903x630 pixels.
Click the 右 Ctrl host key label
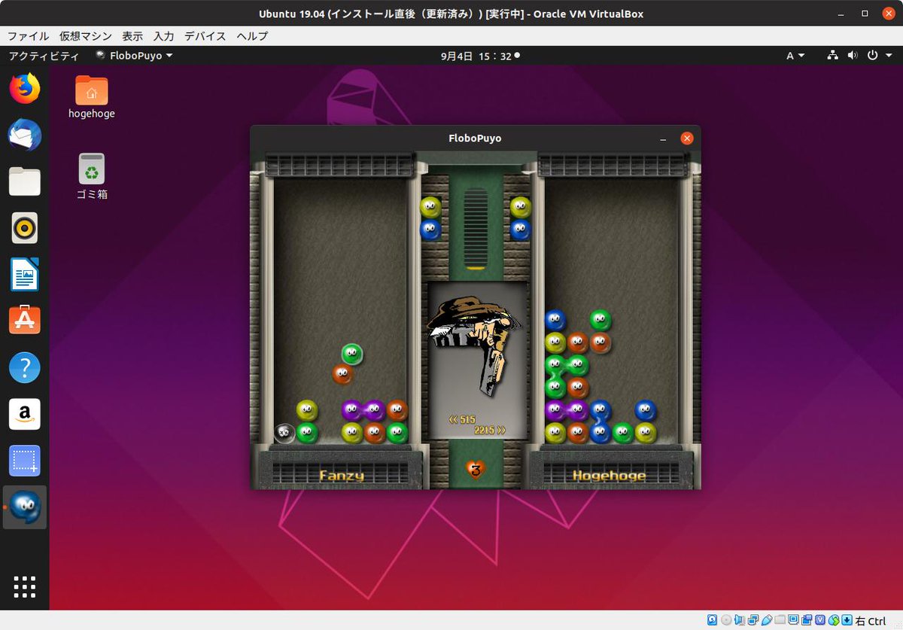point(871,621)
